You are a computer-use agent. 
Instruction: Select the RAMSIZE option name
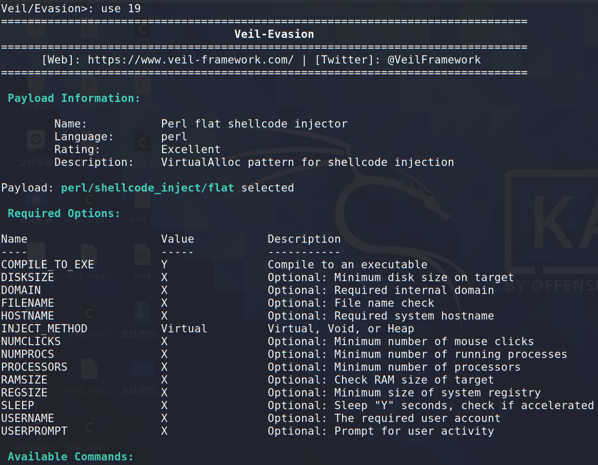(24, 380)
